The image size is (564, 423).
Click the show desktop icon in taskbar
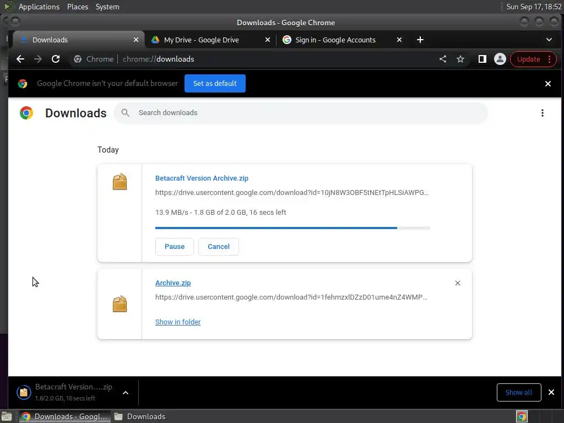7,416
